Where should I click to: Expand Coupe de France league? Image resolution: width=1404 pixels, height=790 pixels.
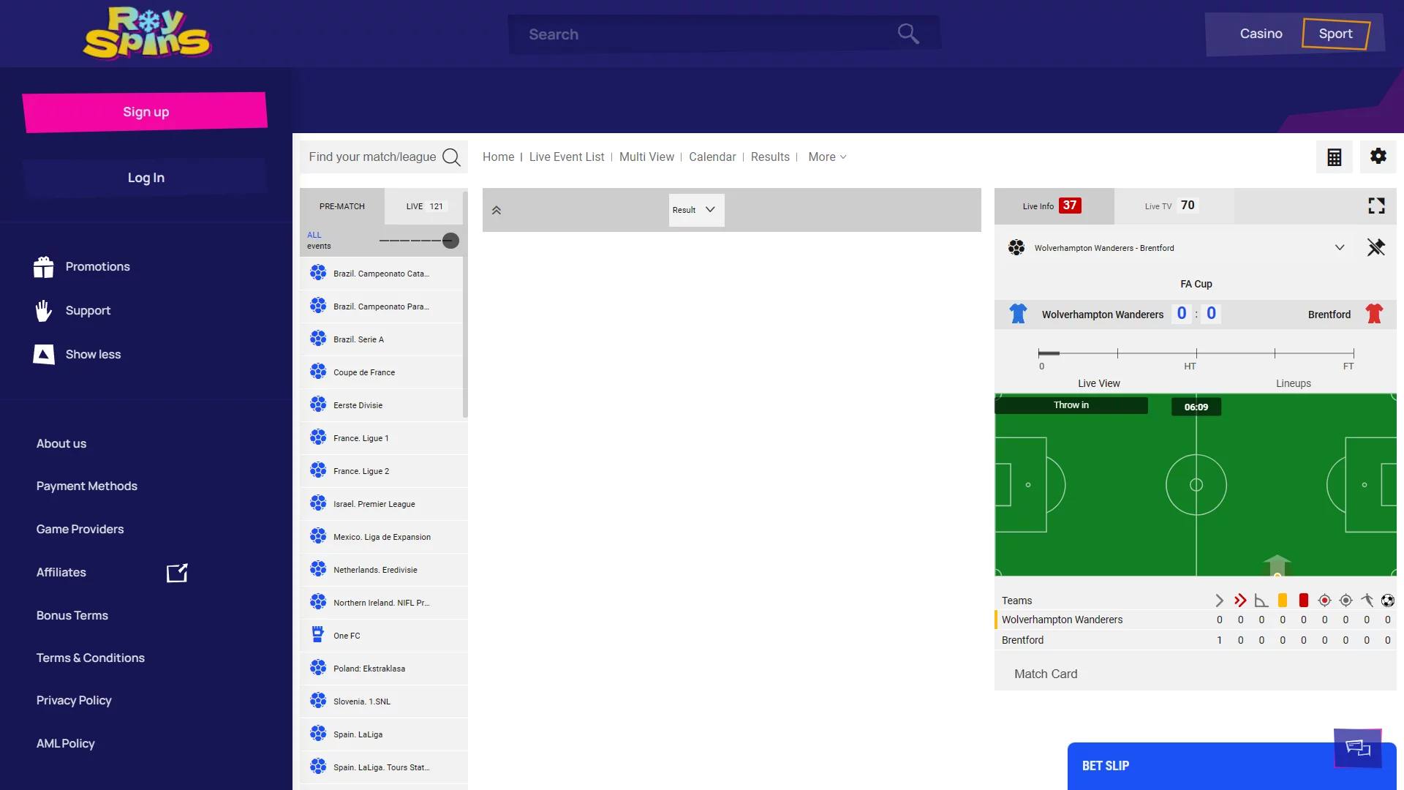click(383, 372)
